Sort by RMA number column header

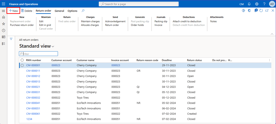click(x=34, y=60)
